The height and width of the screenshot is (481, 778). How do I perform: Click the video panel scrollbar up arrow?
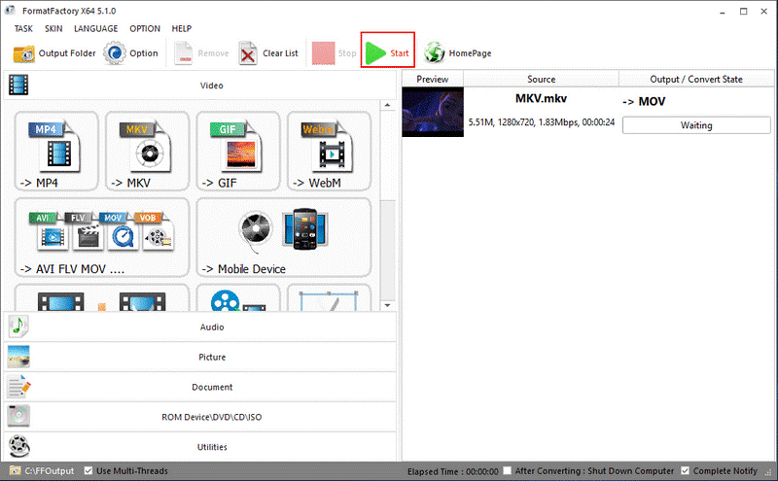tap(387, 105)
